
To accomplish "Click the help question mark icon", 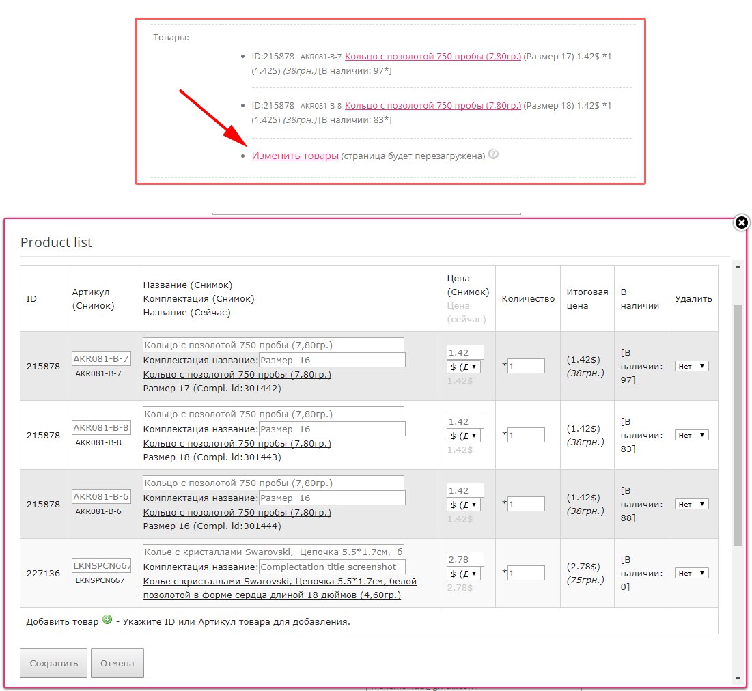I will [494, 154].
